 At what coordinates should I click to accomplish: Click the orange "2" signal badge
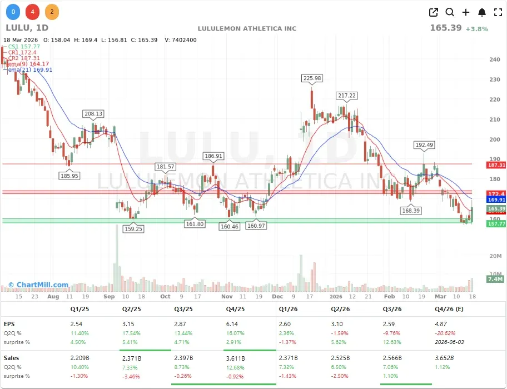[51, 11]
